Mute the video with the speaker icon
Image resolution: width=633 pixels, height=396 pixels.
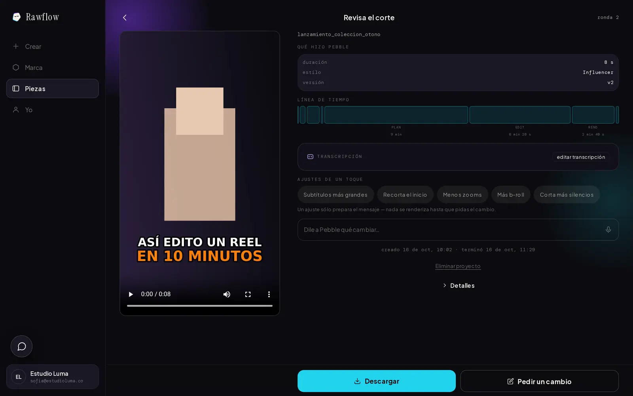[x=227, y=294]
